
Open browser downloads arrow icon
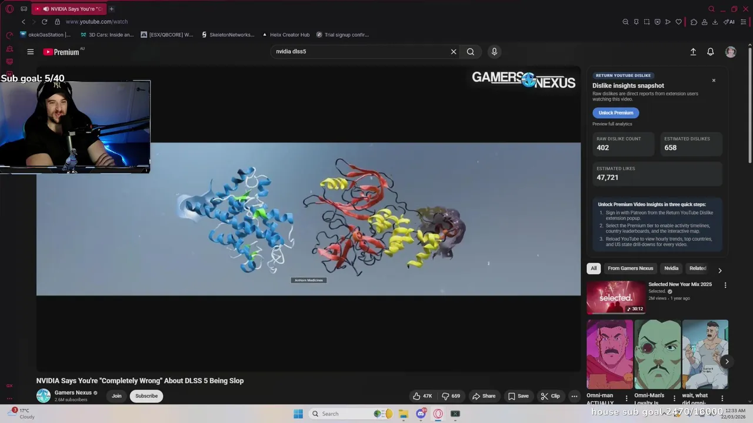coord(715,22)
